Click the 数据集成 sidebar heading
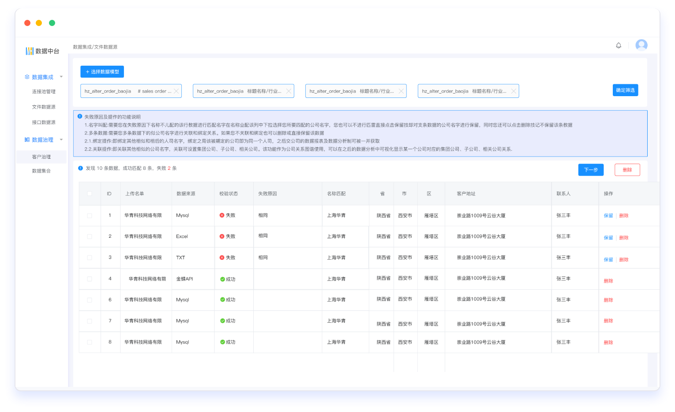The height and width of the screenshot is (412, 675). coord(42,77)
